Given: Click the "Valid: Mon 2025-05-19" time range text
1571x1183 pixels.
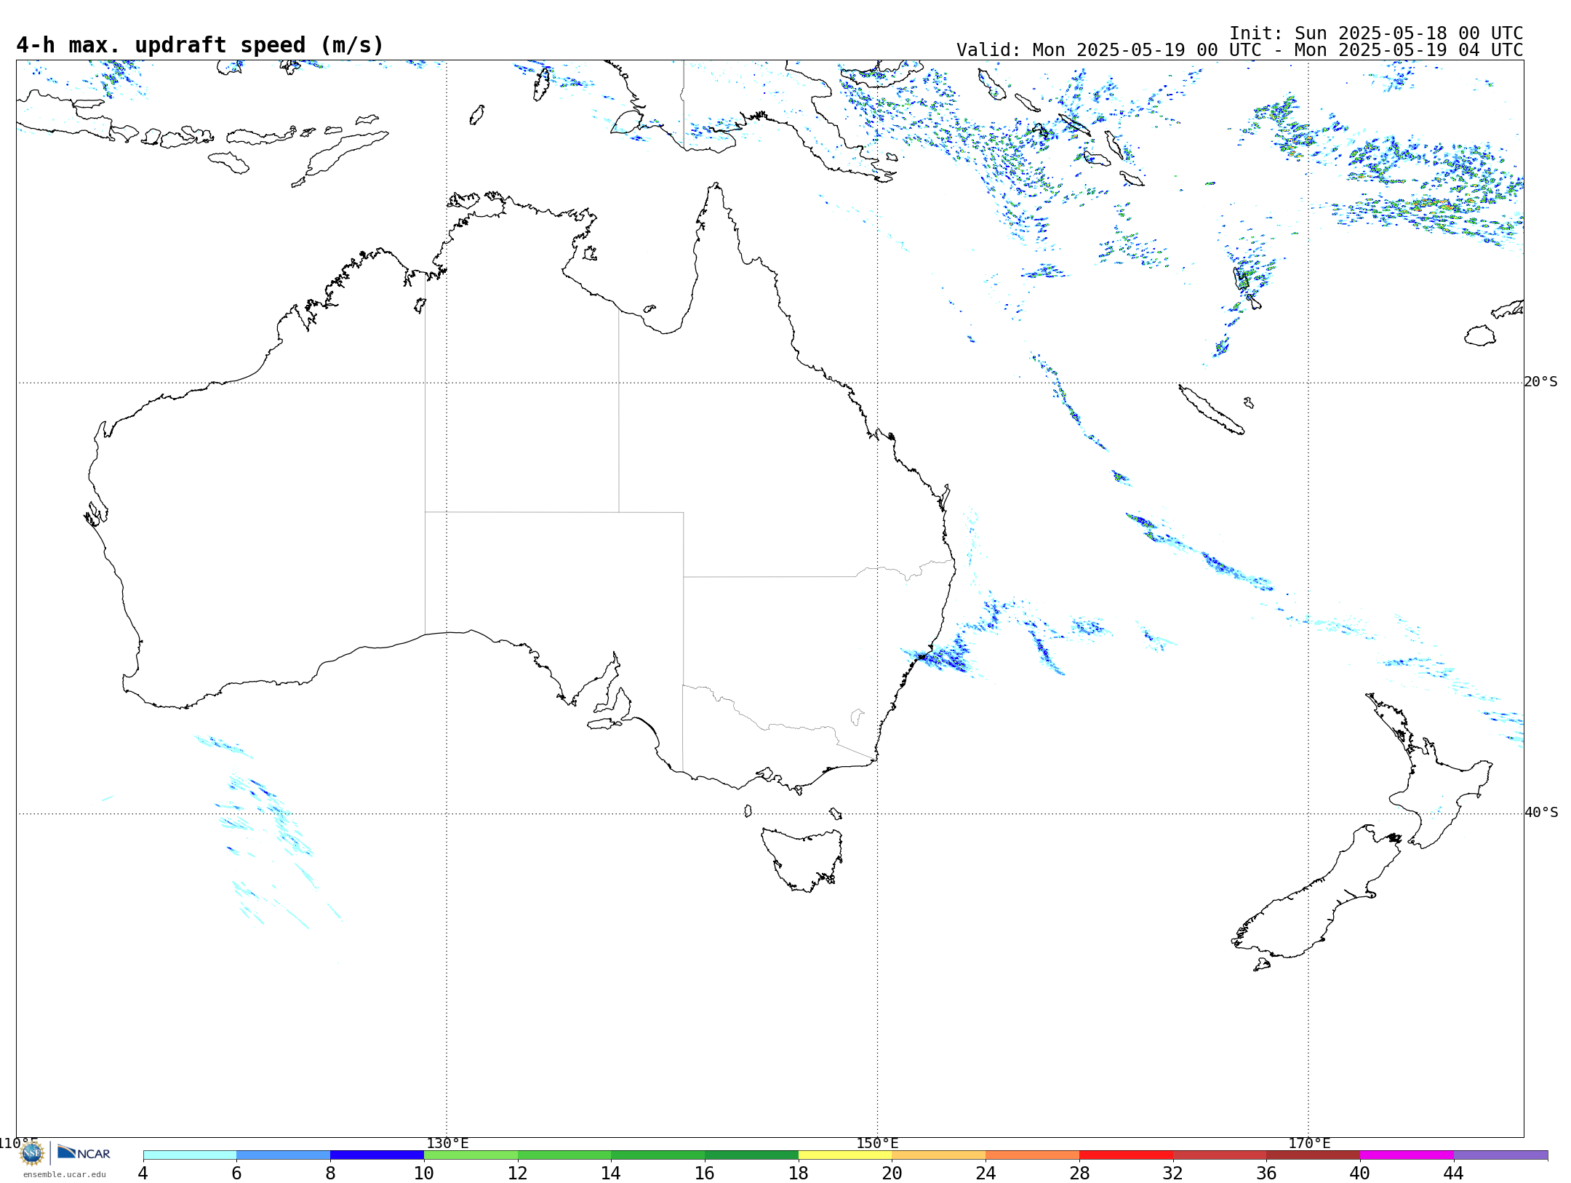Looking at the screenshot, I should [1239, 50].
